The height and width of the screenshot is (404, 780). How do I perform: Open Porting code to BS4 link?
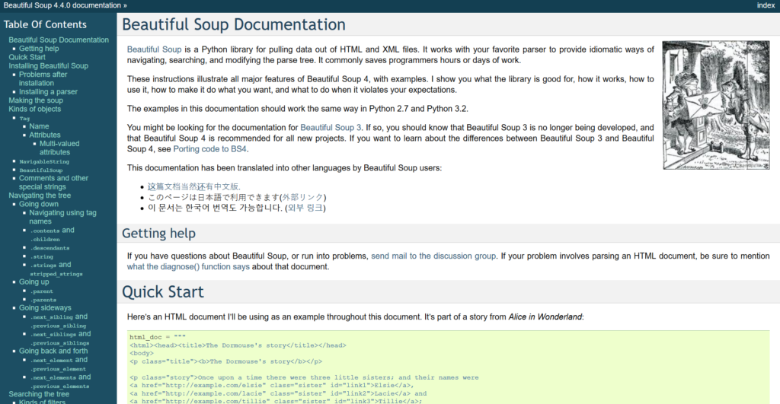[x=211, y=149]
